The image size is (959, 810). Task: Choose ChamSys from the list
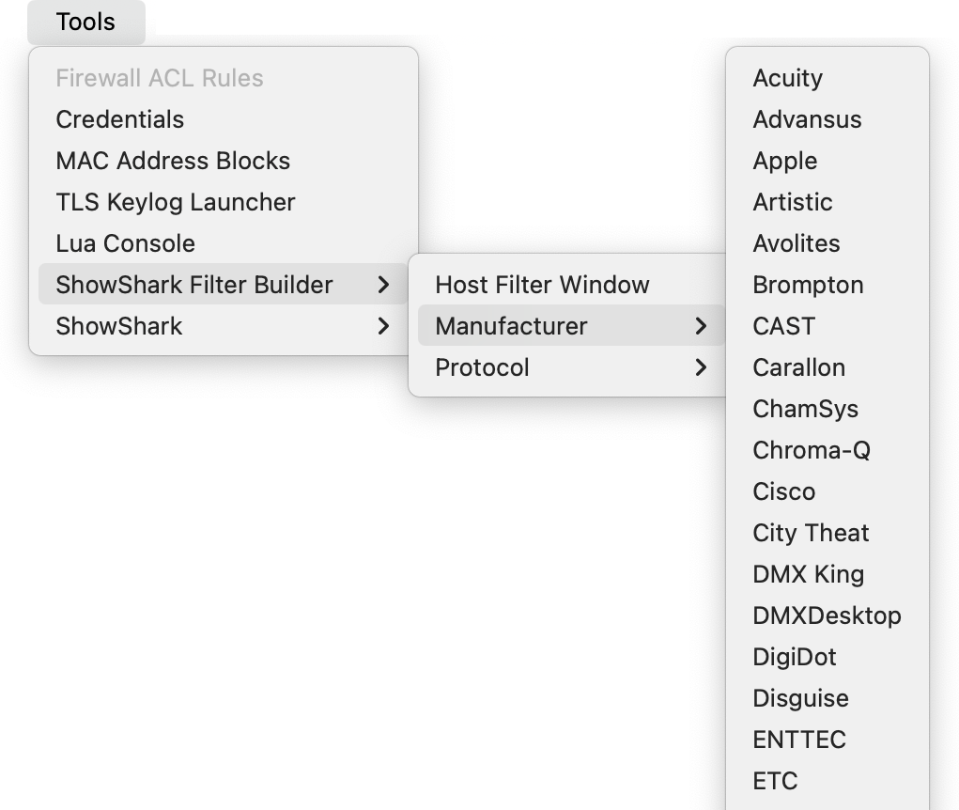pos(805,409)
